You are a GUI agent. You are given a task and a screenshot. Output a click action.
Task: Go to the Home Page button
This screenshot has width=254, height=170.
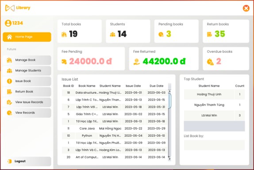pos(27,37)
